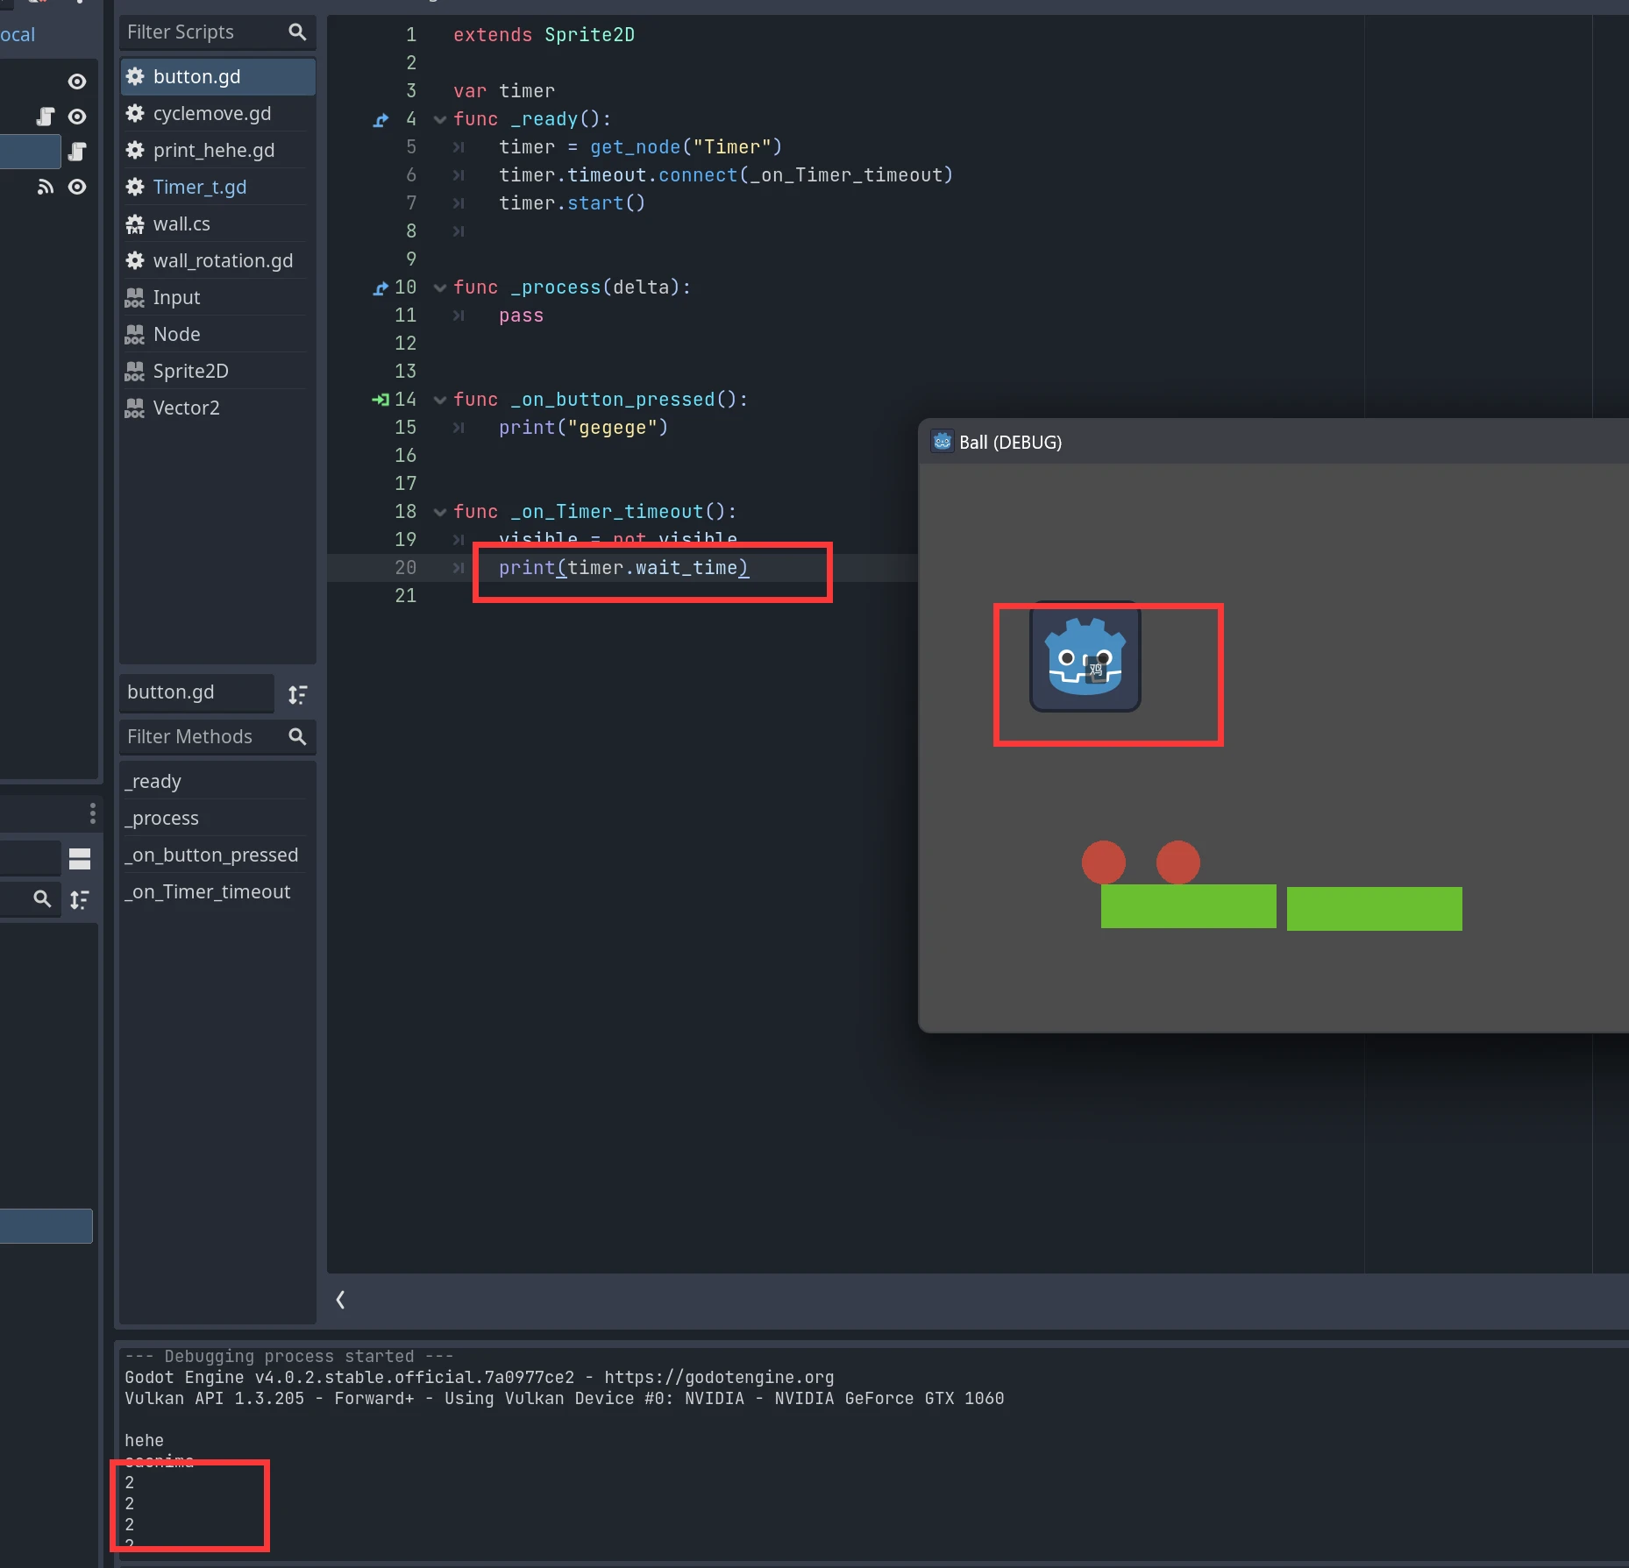Switch to the Local tab
This screenshot has height=1568, width=1629.
16,34
